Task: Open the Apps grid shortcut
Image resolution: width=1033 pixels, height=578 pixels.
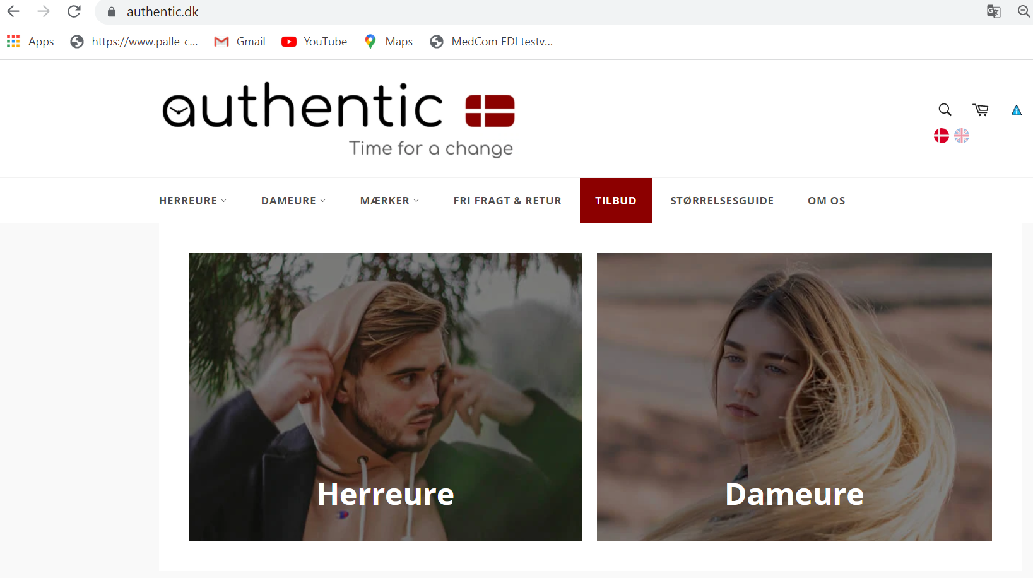Action: pyautogui.click(x=30, y=42)
